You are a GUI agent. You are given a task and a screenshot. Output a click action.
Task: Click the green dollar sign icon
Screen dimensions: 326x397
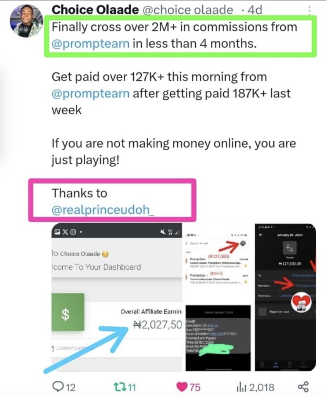pos(67,312)
